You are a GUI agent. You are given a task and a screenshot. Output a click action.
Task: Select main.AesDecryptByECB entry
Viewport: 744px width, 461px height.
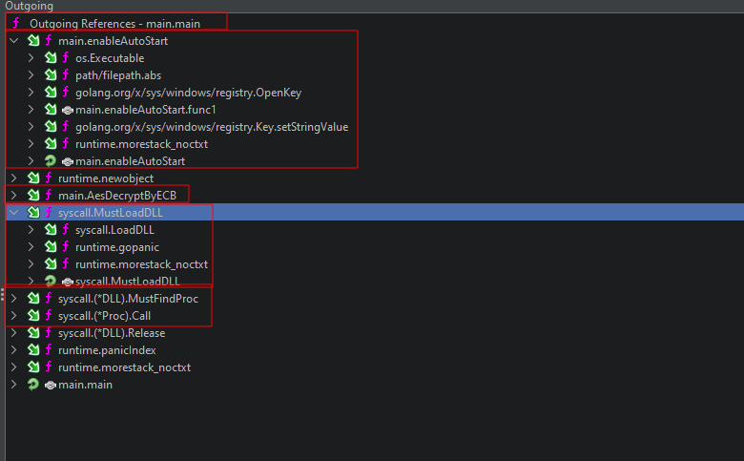[117, 195]
